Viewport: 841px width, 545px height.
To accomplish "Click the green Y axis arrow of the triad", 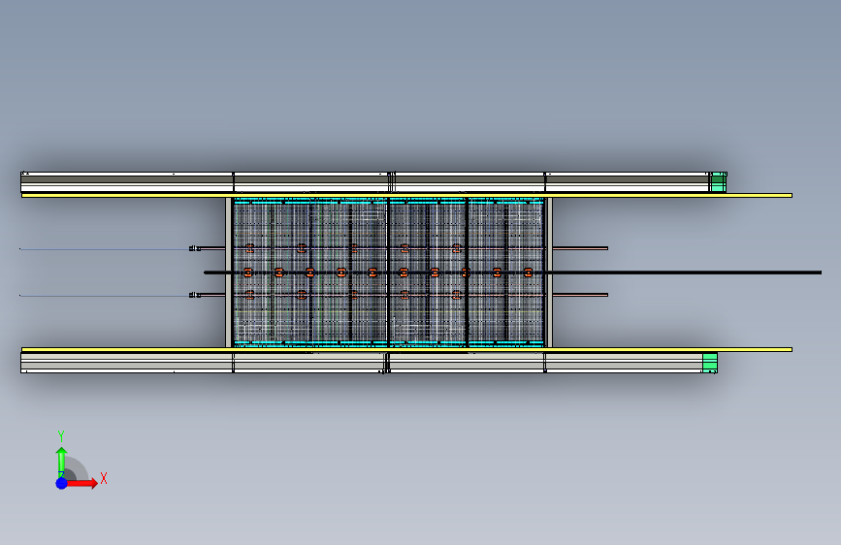I will pyautogui.click(x=61, y=462).
